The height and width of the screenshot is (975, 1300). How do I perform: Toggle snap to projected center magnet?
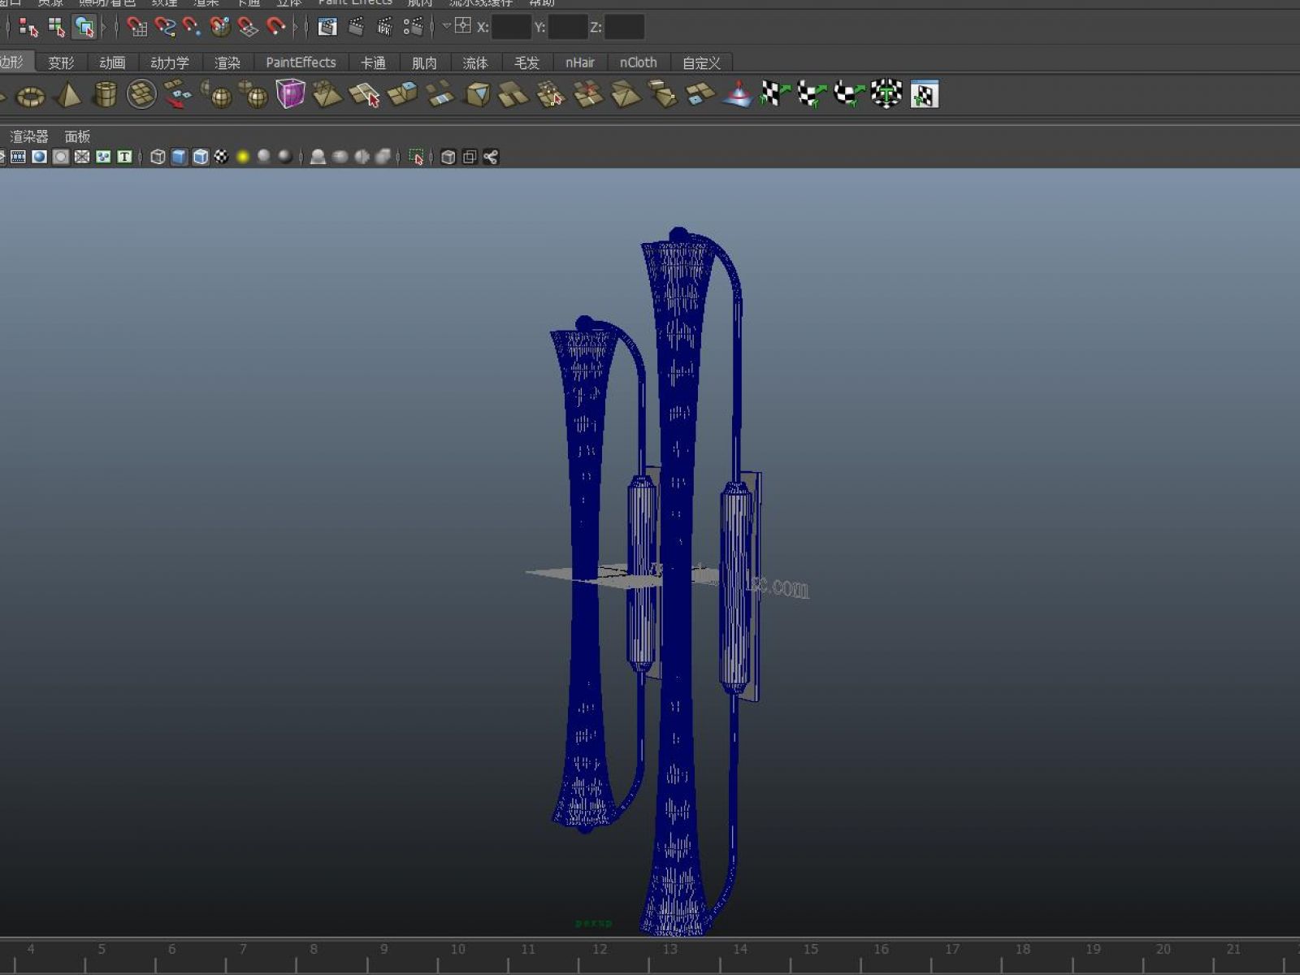click(220, 28)
